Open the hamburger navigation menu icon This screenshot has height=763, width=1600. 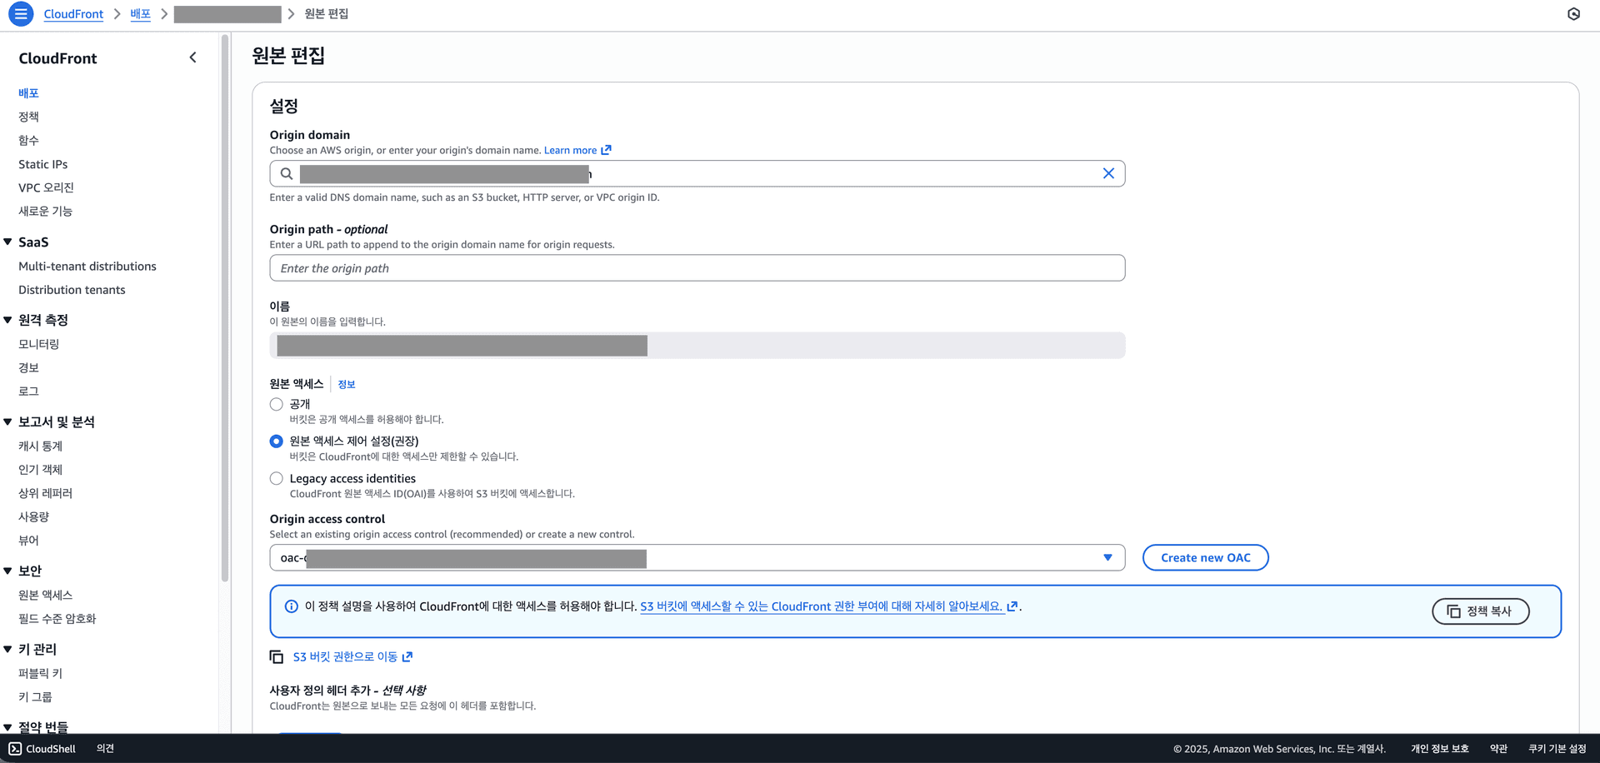pyautogui.click(x=21, y=14)
